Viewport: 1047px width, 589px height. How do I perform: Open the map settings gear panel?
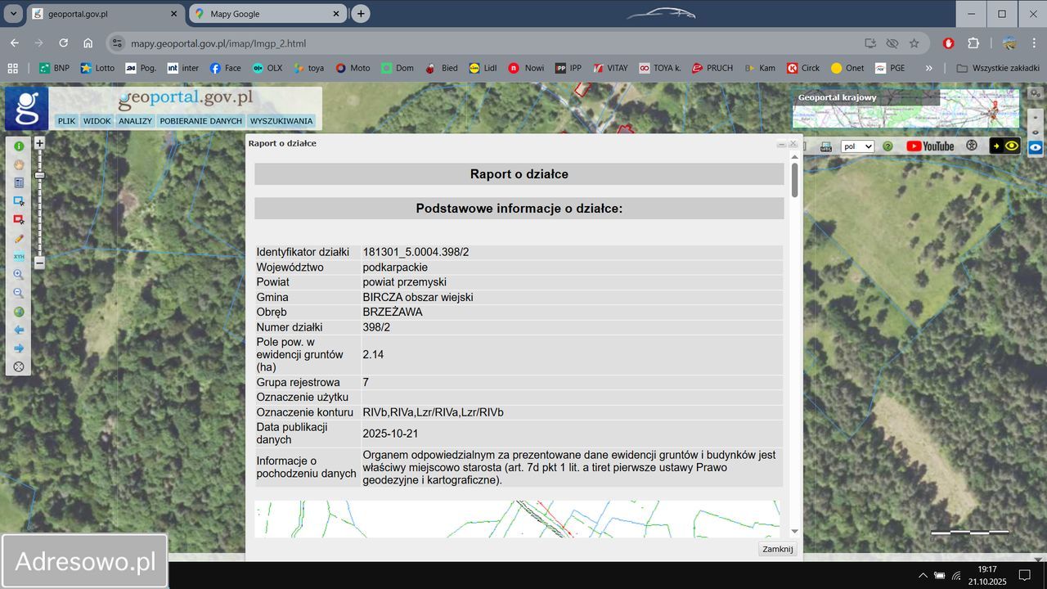[x=972, y=146]
